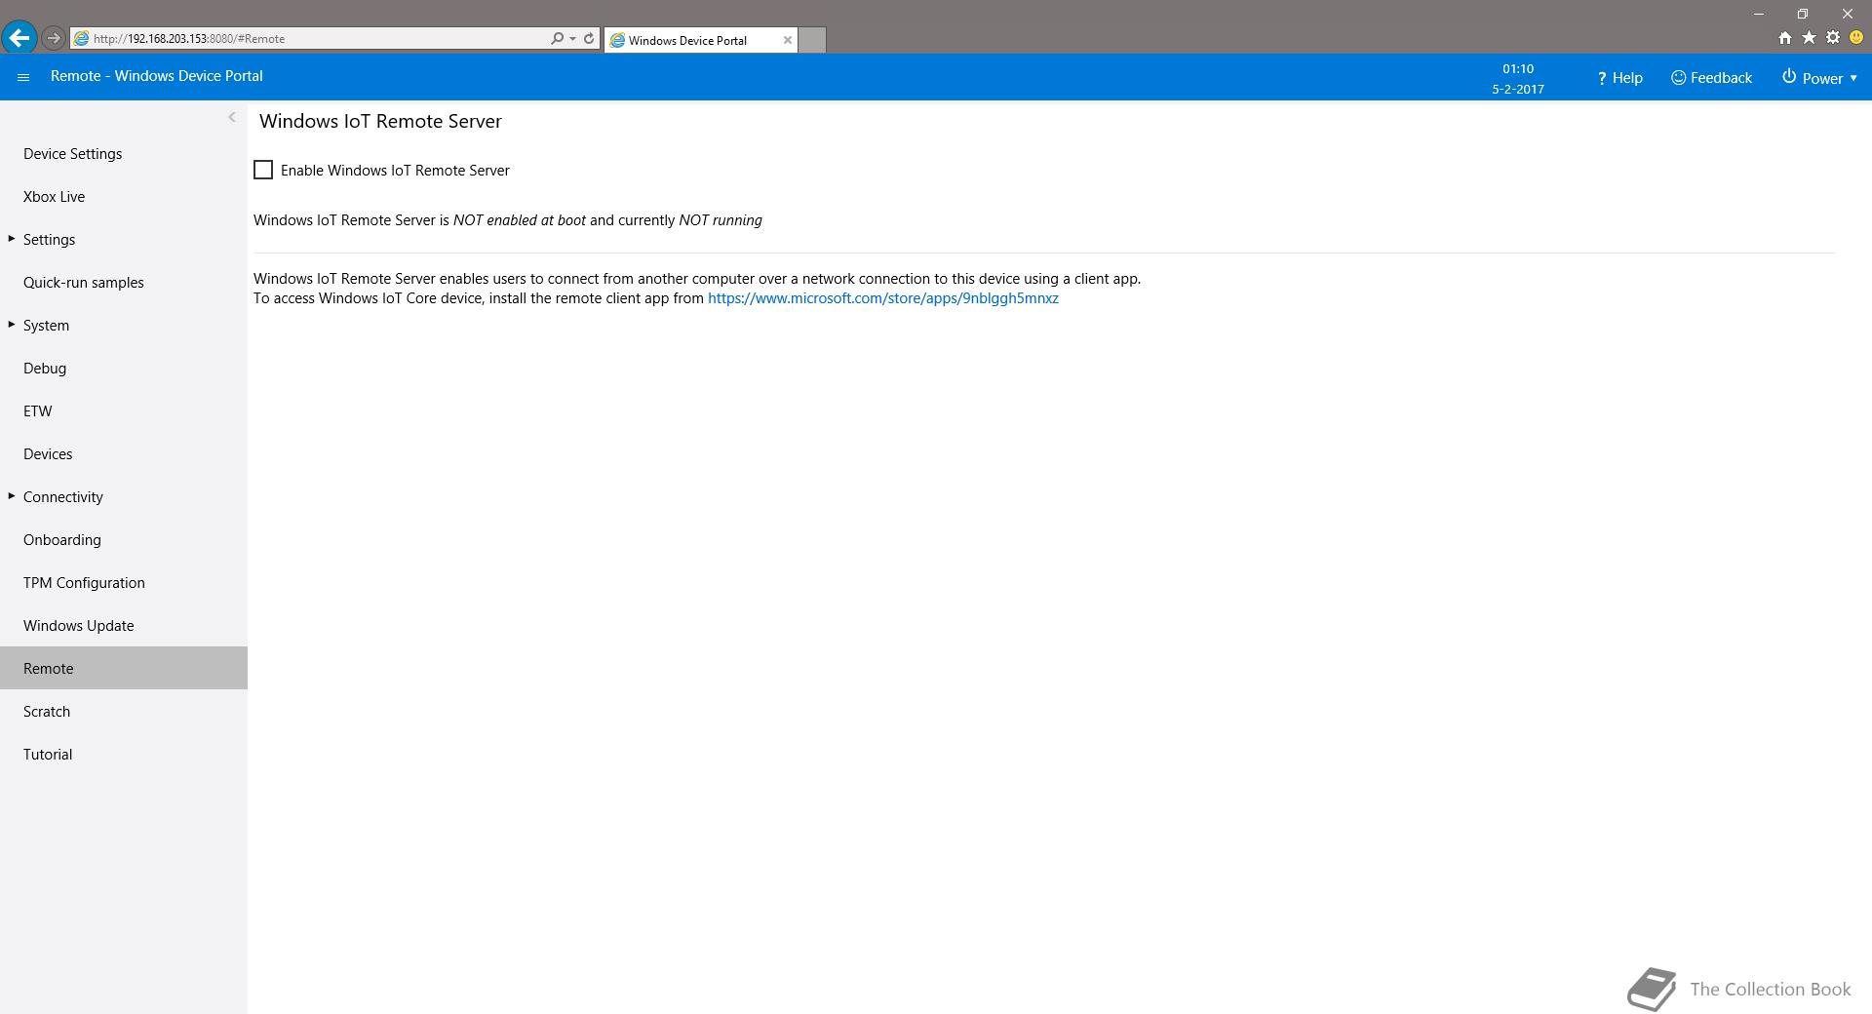
Task: Refresh the page in the address bar
Action: [x=589, y=39]
